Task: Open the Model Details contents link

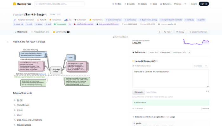Action: [x=23, y=105]
